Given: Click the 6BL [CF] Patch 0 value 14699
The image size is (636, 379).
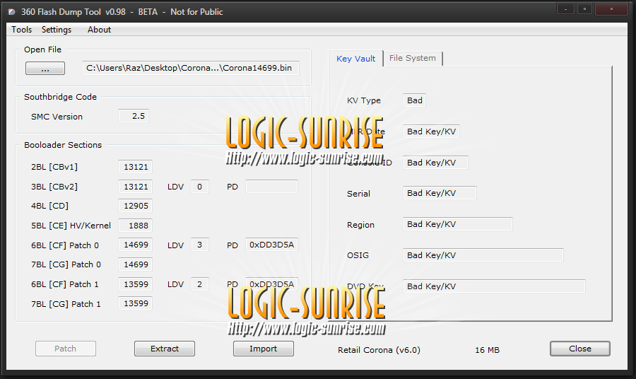Looking at the screenshot, I should (x=135, y=245).
